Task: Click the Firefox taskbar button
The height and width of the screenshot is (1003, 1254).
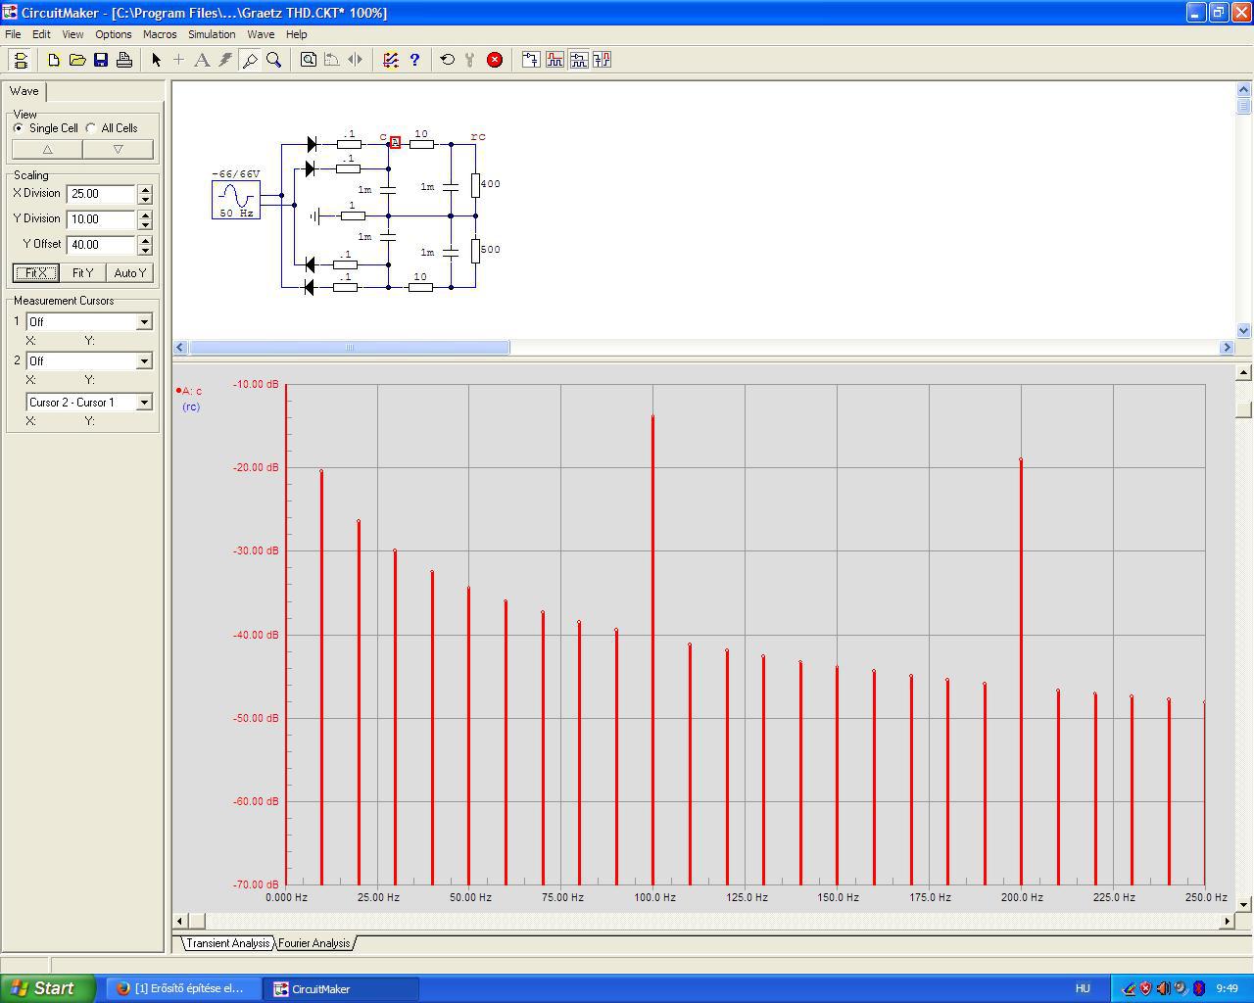Action: click(183, 988)
